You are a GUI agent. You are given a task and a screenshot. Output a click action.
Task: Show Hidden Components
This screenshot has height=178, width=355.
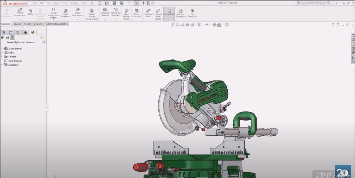(x=92, y=15)
